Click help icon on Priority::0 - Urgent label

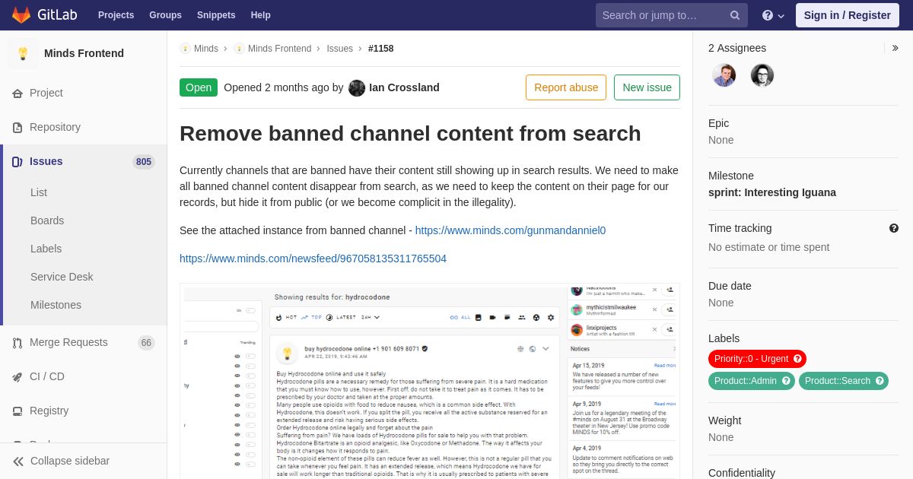797,359
